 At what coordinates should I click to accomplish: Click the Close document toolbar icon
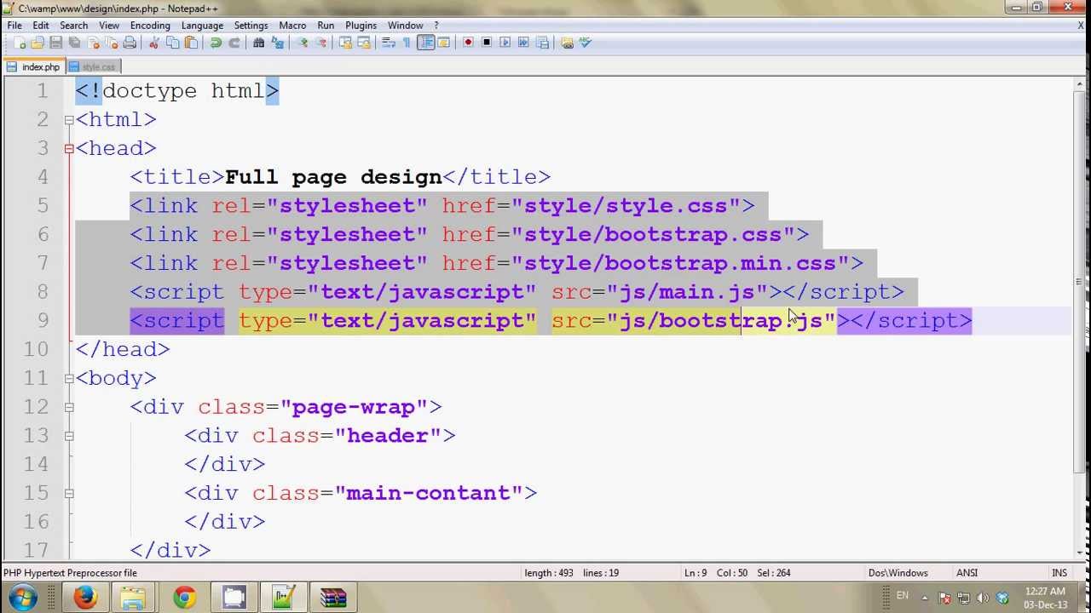click(93, 43)
